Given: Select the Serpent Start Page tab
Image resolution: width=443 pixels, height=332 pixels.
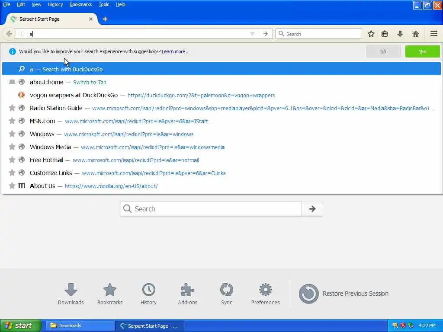Looking at the screenshot, I should click(x=52, y=19).
